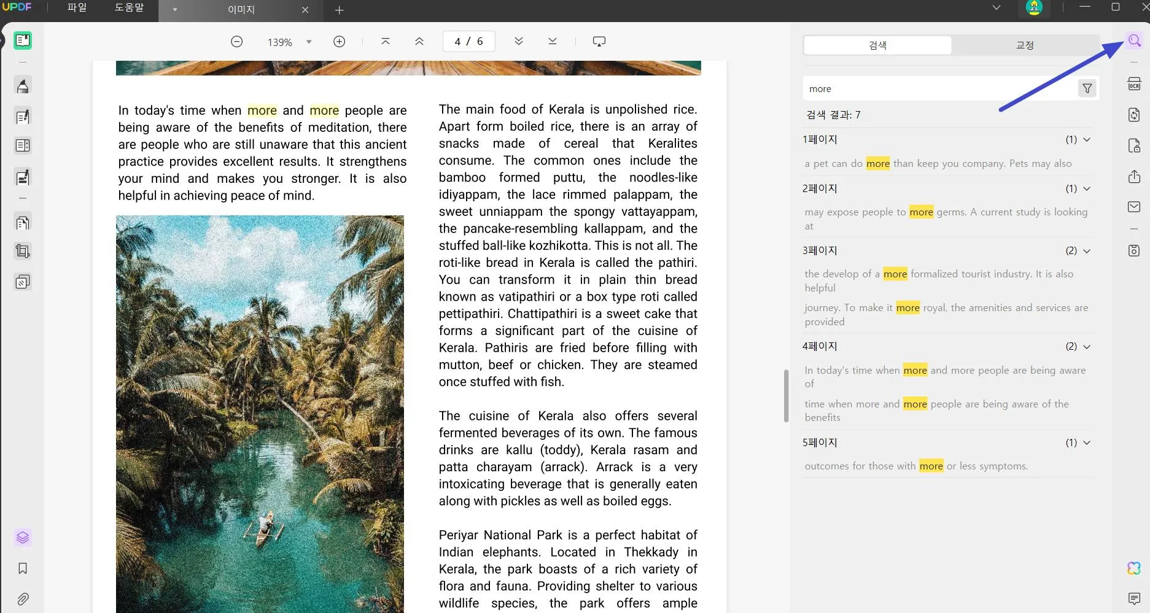Open result 'In today's time when more'
The image size is (1150, 613).
(946, 377)
